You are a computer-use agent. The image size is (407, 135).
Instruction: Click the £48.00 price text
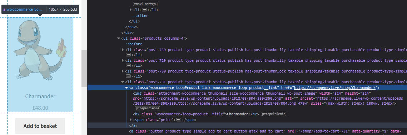coord(40,108)
